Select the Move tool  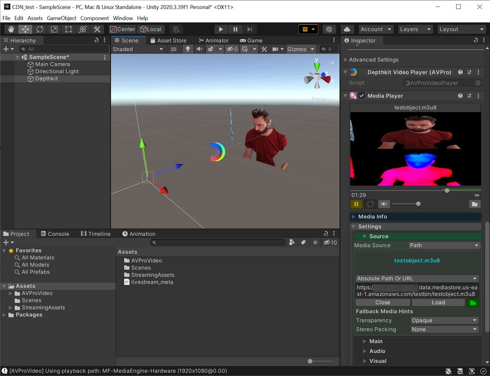point(25,29)
